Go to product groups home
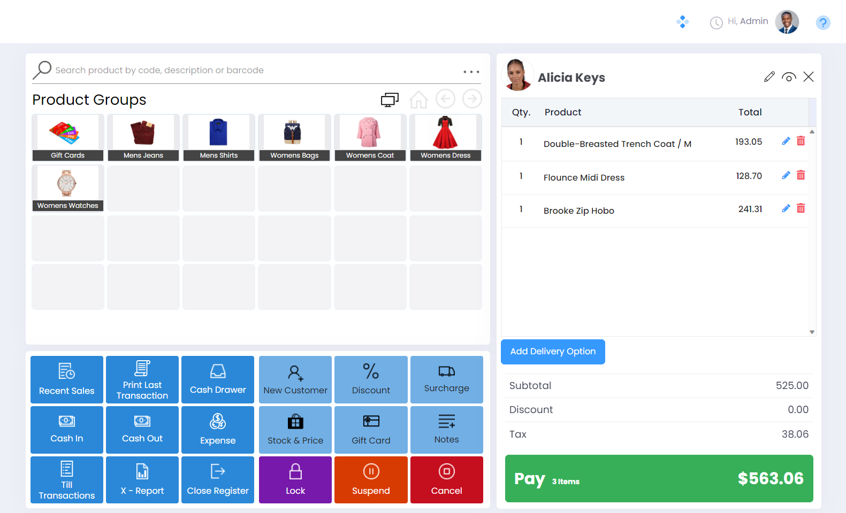 (418, 99)
